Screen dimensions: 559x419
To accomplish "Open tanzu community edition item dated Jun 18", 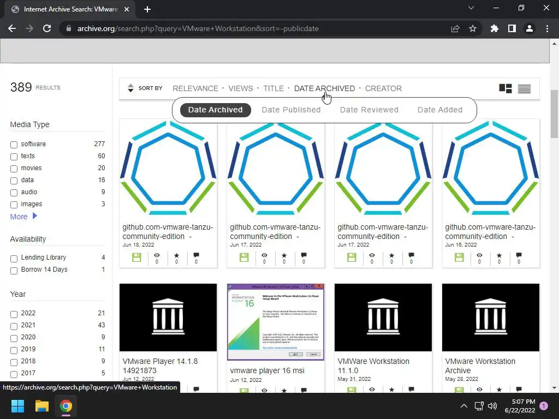I will 168,231.
